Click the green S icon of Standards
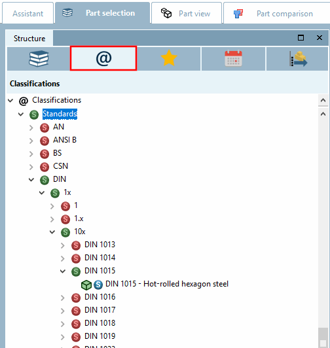The height and width of the screenshot is (348, 330). [34, 114]
